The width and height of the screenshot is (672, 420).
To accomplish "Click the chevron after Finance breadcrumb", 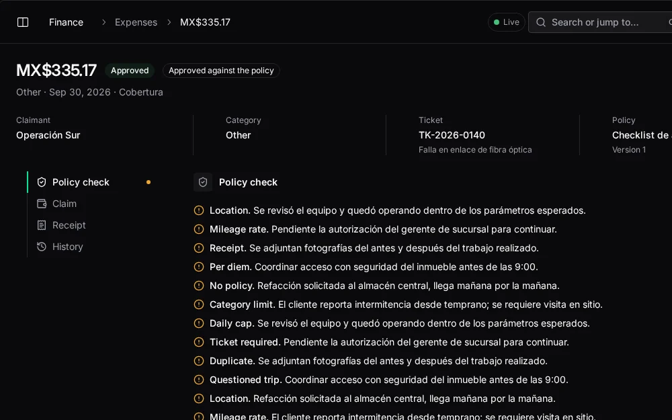I will pos(103,22).
